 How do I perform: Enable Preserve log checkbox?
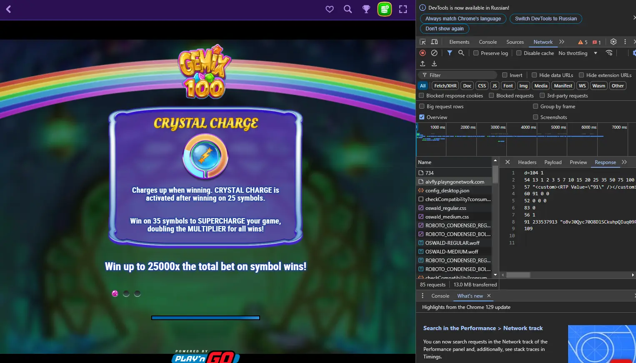pos(476,53)
